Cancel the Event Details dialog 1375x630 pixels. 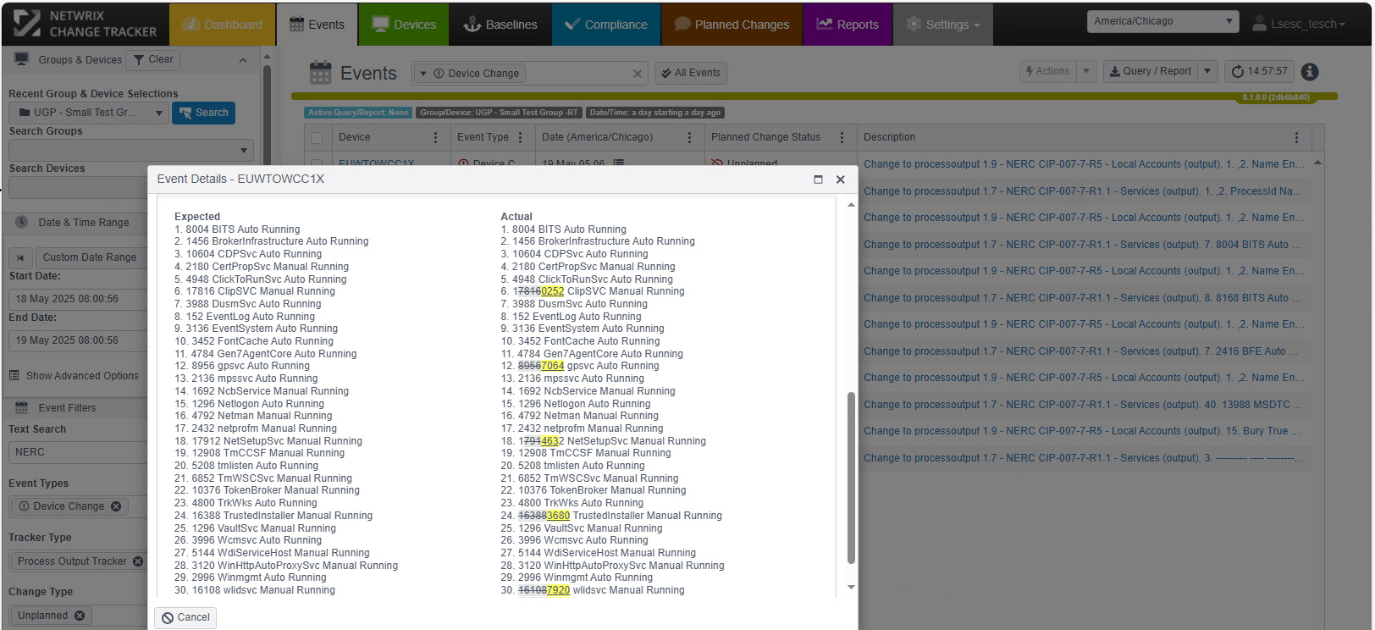[185, 617]
